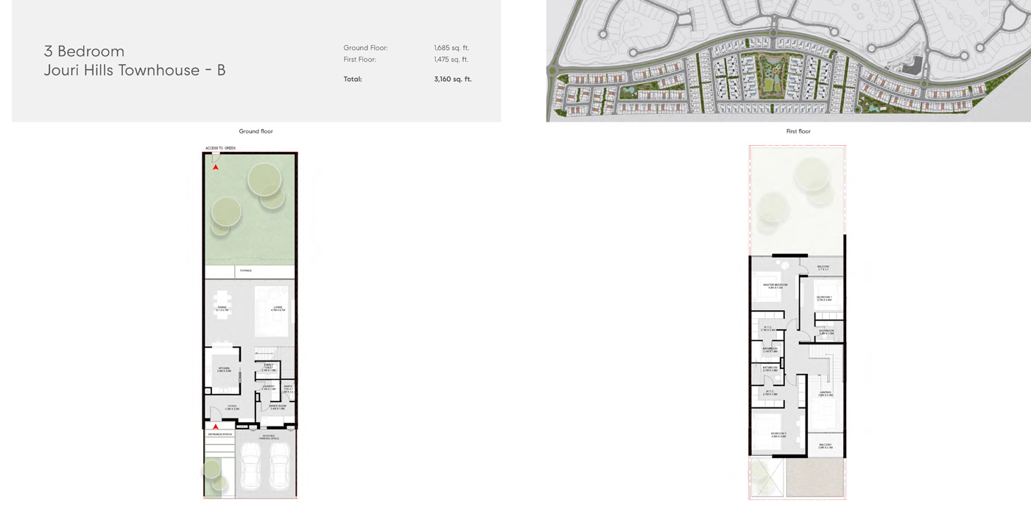The width and height of the screenshot is (1031, 509).
Task: Click the top Balcony on the first floor
Action: [x=823, y=267]
